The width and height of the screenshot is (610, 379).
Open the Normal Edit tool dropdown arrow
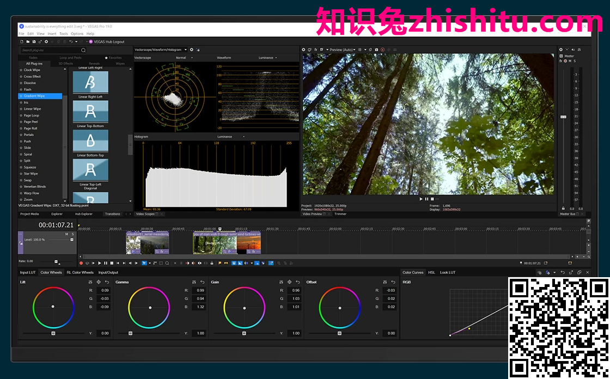pos(150,263)
